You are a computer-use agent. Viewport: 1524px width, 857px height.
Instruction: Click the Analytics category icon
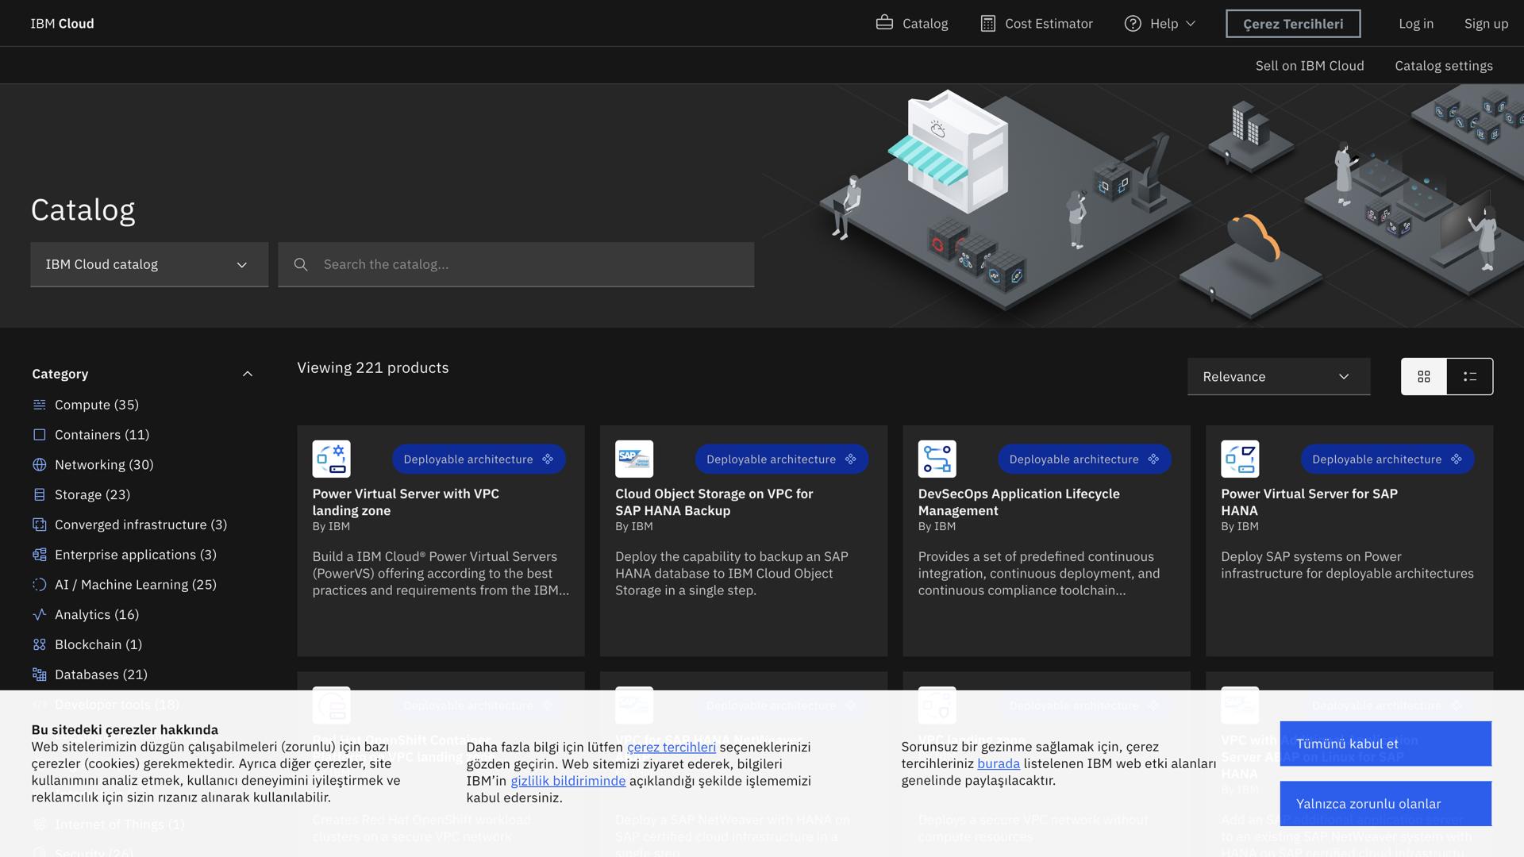coord(40,615)
